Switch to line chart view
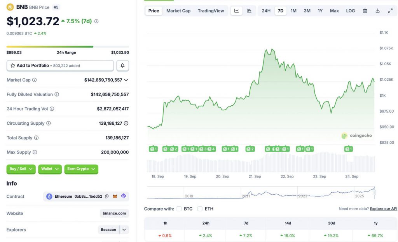This screenshot has width=398, height=242. click(237, 10)
